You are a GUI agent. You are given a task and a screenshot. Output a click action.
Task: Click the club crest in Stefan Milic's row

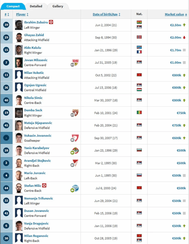pos(76,188)
